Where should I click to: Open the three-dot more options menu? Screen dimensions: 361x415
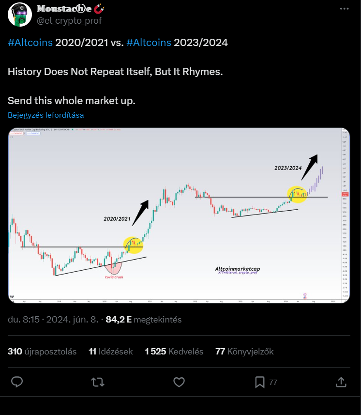(x=344, y=9)
